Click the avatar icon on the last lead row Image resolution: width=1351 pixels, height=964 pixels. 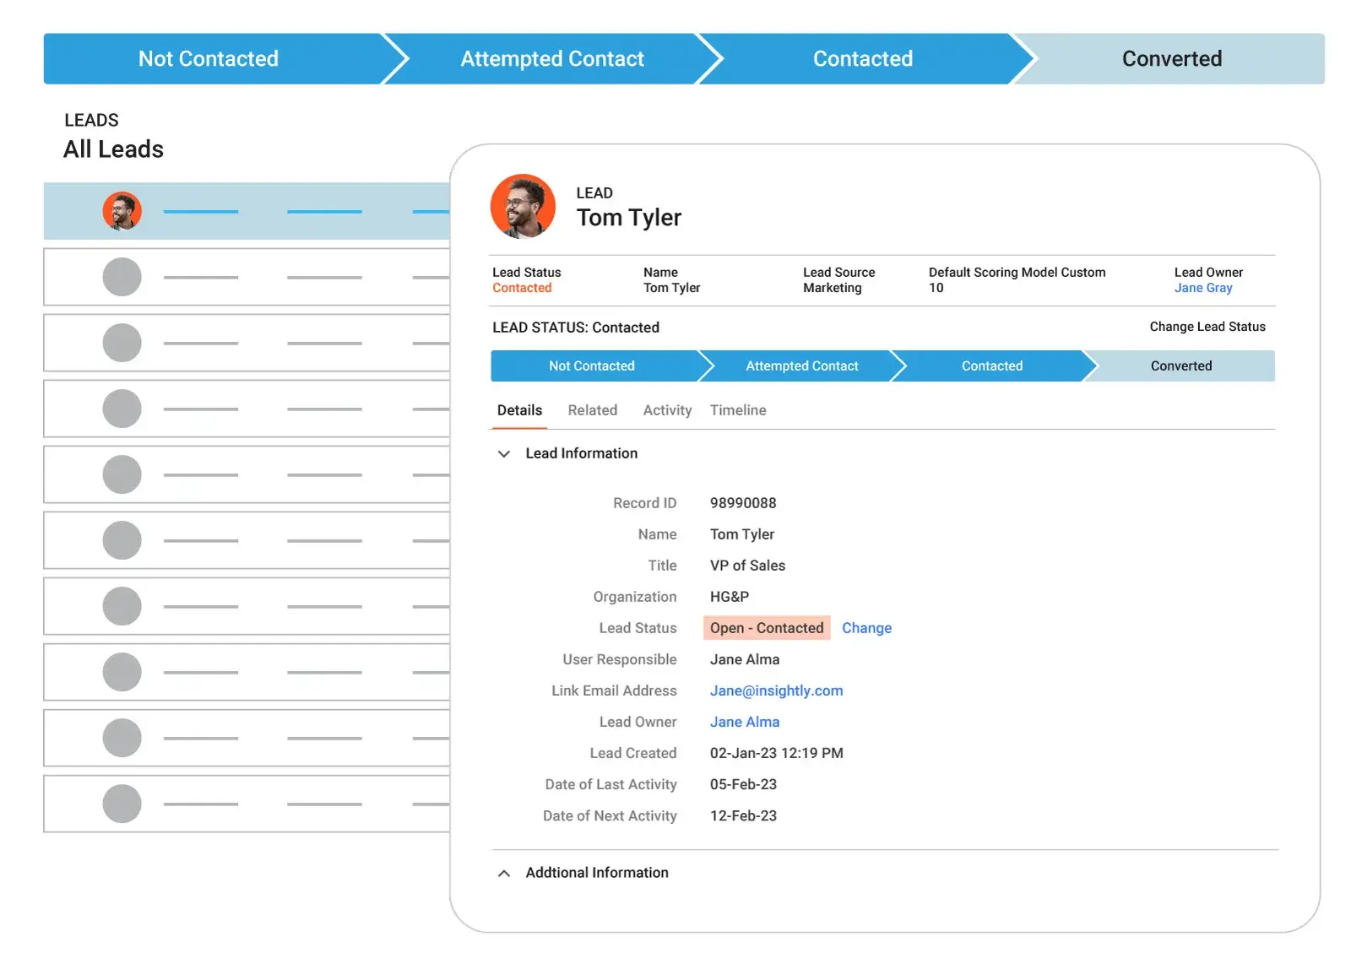[x=122, y=803]
